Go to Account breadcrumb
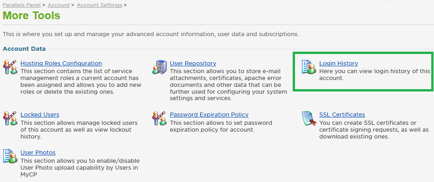This screenshot has height=182, width=434. pos(59,5)
